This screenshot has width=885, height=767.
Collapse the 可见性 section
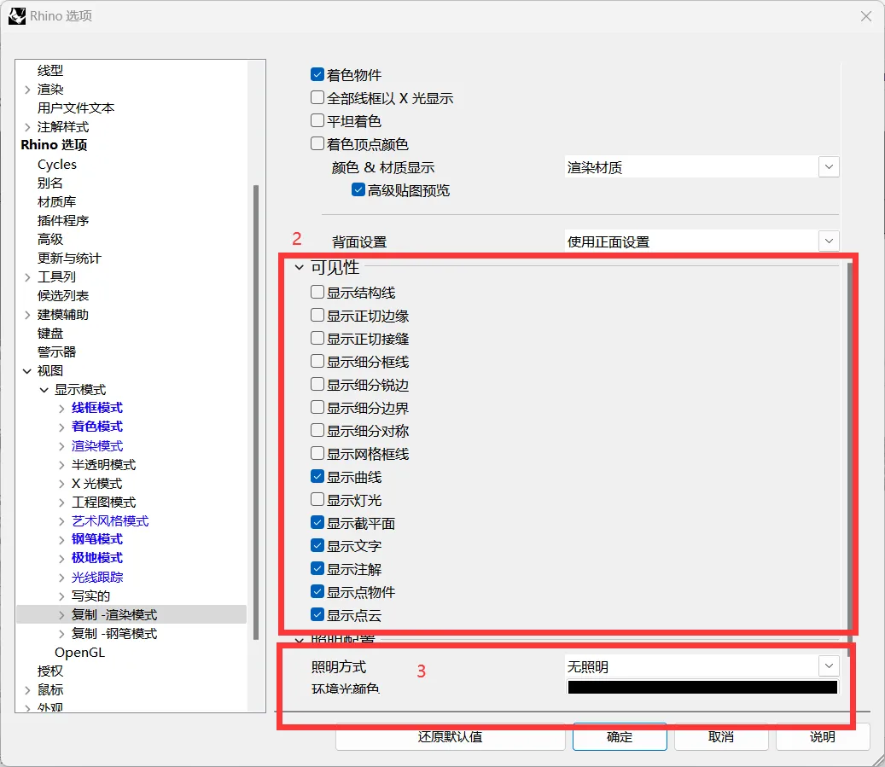pos(300,268)
